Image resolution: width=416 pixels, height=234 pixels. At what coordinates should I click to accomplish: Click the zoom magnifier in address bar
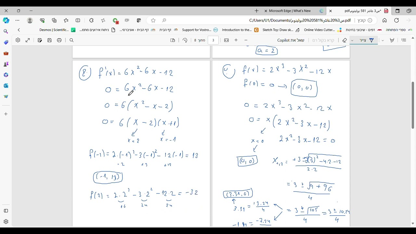point(164,20)
